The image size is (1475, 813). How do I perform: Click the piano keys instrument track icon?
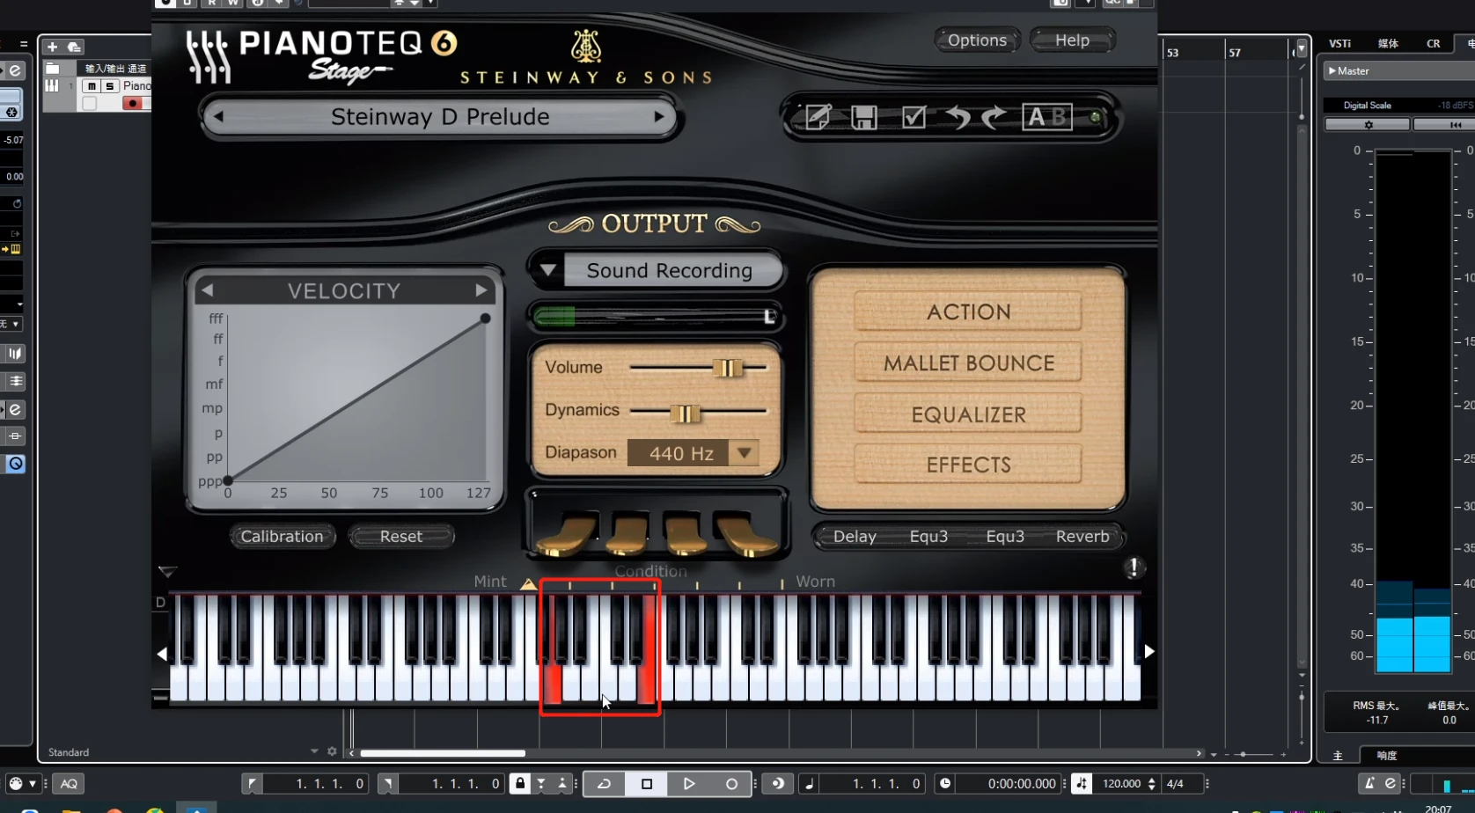(52, 85)
